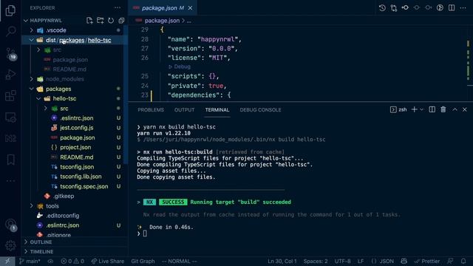Close the terminal panel
This screenshot has width=473, height=266.
pos(465,109)
